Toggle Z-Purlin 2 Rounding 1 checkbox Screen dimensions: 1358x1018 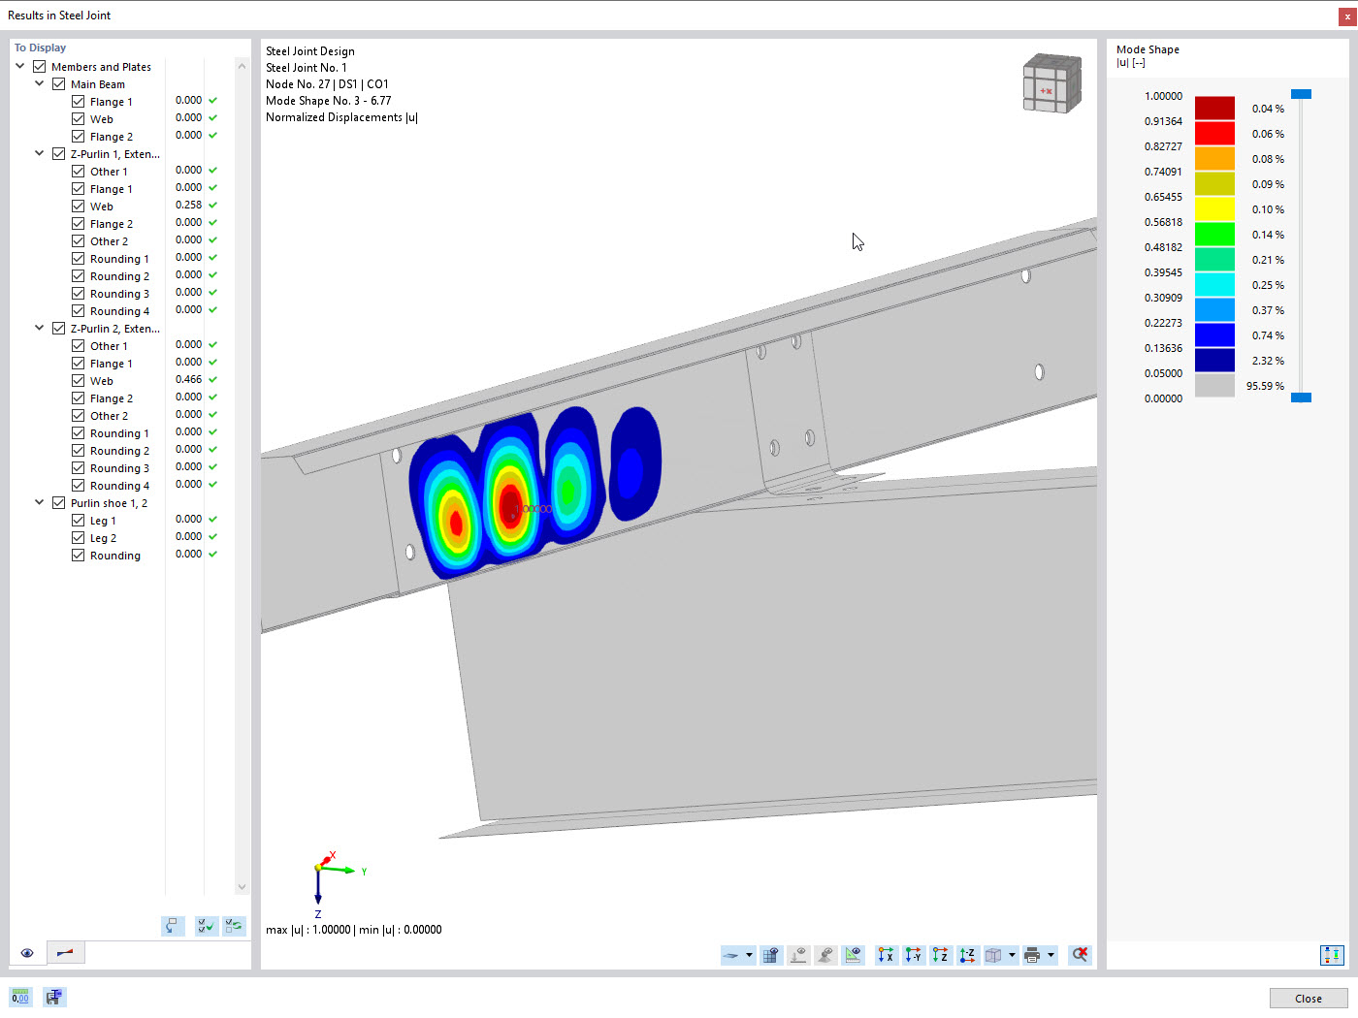click(79, 433)
